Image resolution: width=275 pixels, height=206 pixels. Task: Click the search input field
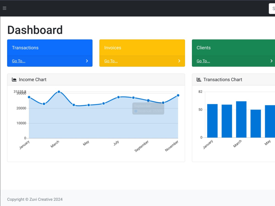[272, 9]
